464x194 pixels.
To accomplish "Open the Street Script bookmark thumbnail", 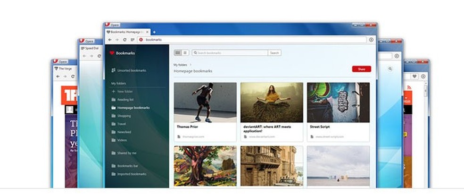I will [x=338, y=102].
